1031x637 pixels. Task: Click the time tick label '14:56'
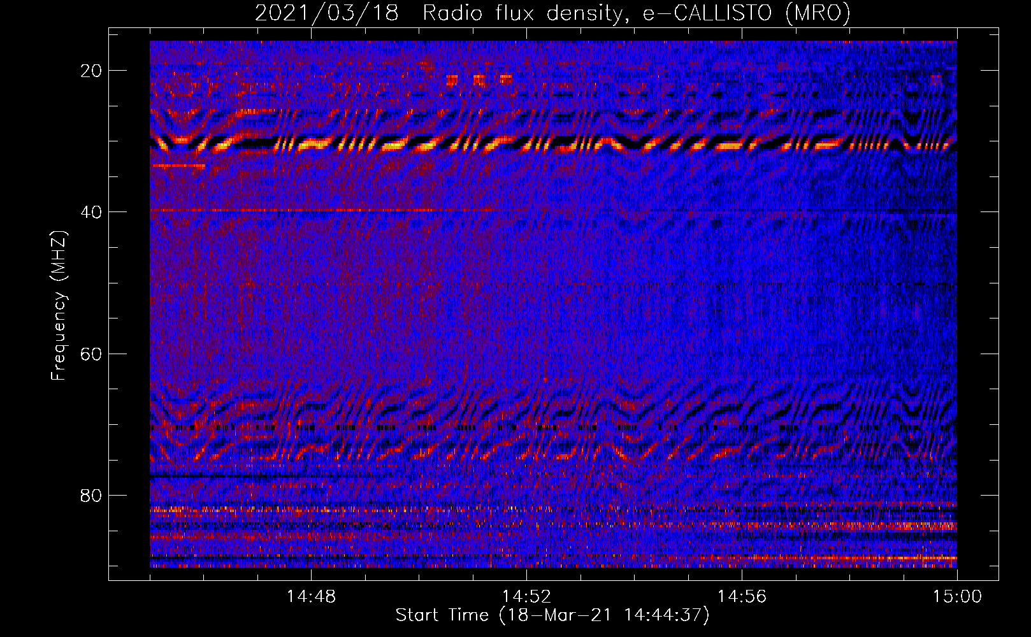pos(742,597)
